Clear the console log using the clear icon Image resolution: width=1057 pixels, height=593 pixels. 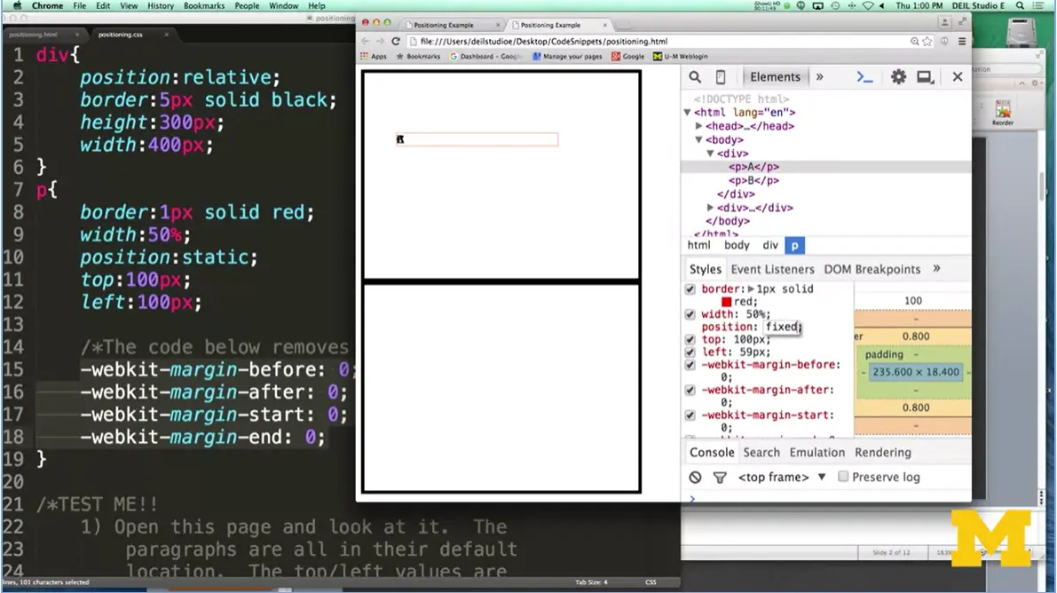click(696, 478)
